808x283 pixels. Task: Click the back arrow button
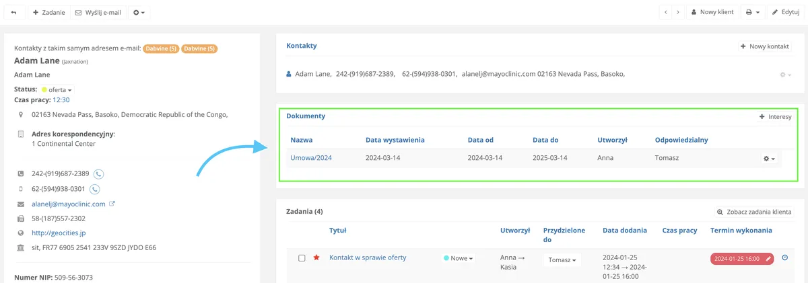(14, 12)
